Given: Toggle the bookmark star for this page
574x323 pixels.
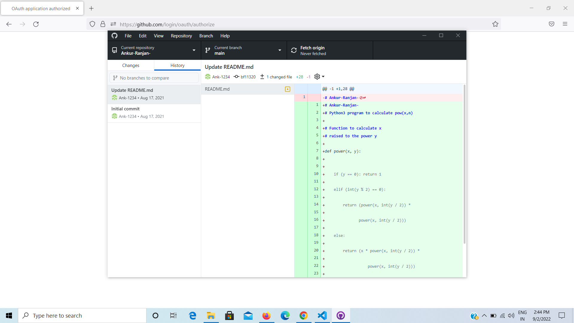Looking at the screenshot, I should pos(495,24).
